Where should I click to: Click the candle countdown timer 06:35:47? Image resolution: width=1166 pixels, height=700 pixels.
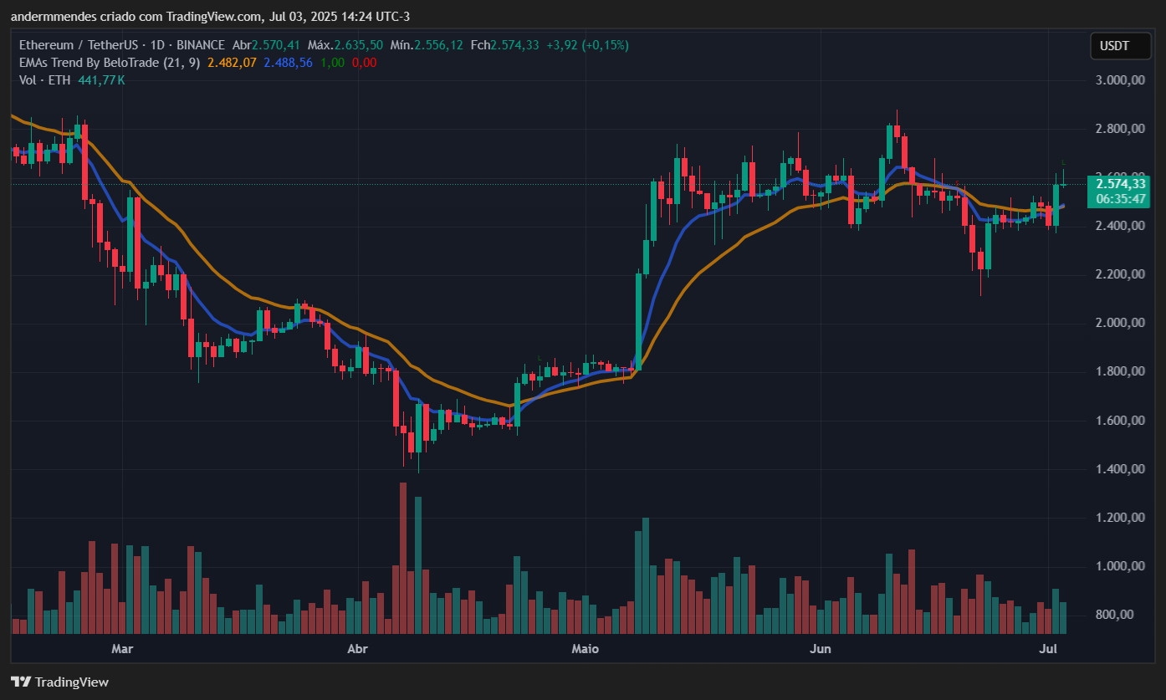pos(1121,199)
